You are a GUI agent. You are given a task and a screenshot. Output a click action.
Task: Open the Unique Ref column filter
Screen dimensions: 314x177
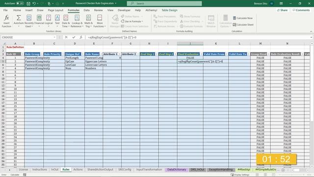click(83, 54)
